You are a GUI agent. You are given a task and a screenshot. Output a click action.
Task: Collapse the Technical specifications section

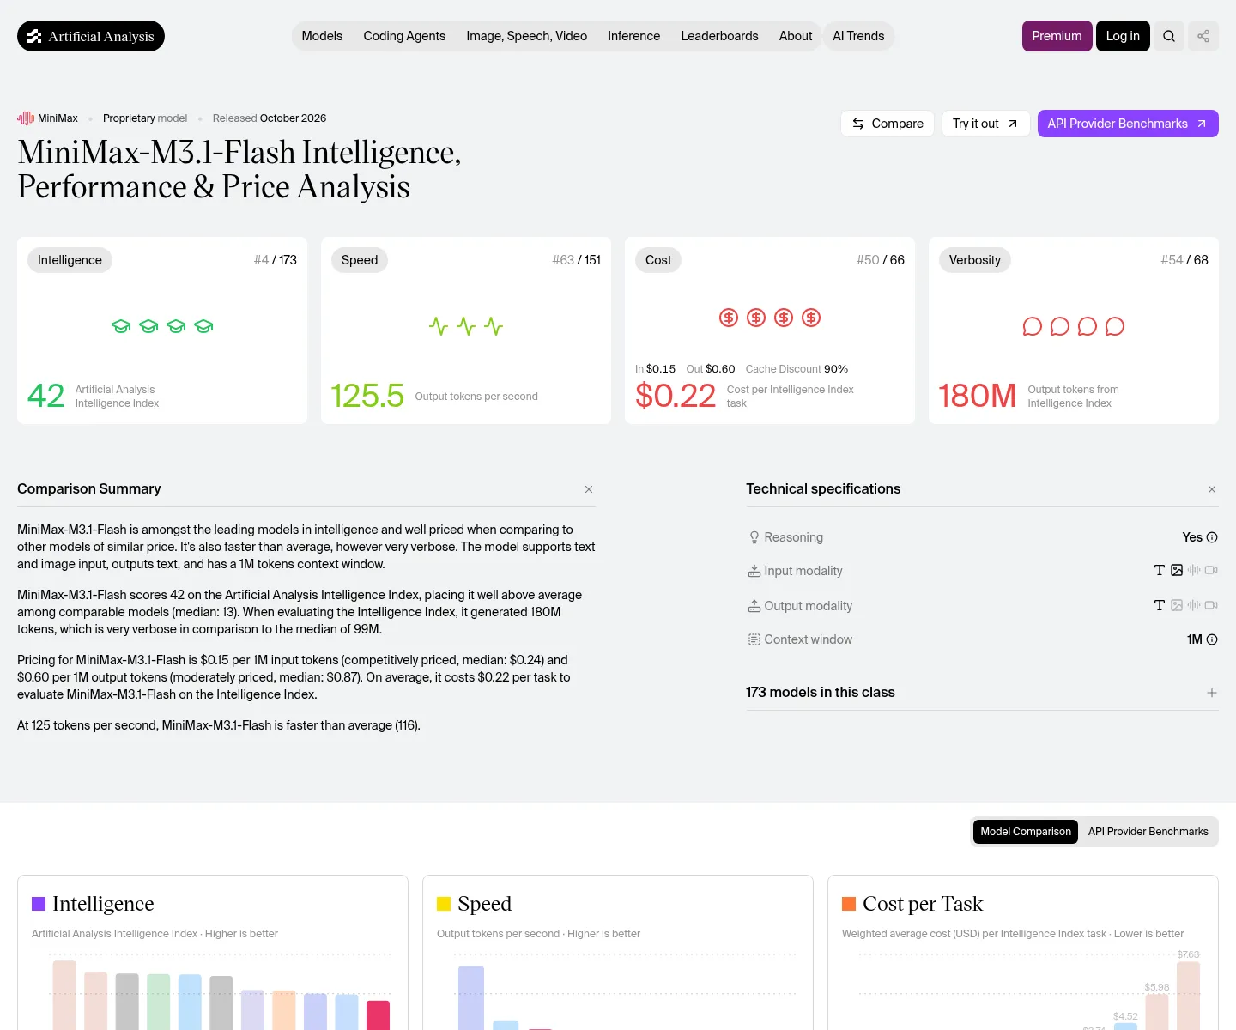point(1212,489)
